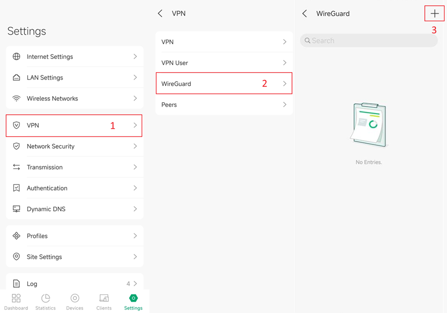Select the Site Settings location icon
This screenshot has width=447, height=313.
click(16, 257)
